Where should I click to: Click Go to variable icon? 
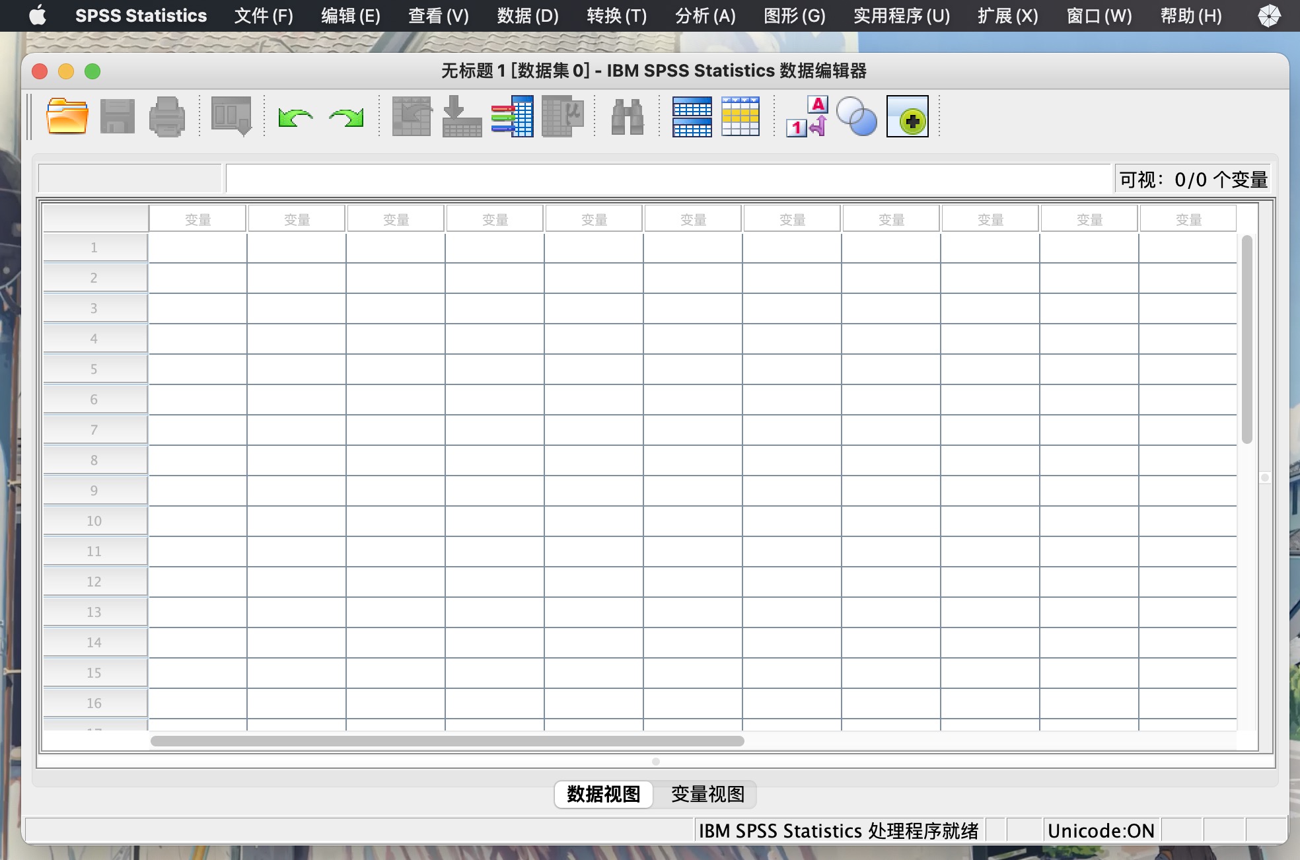[x=462, y=117]
